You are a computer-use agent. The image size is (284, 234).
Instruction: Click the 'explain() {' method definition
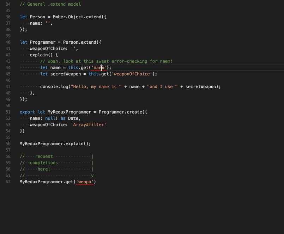pos(44,55)
